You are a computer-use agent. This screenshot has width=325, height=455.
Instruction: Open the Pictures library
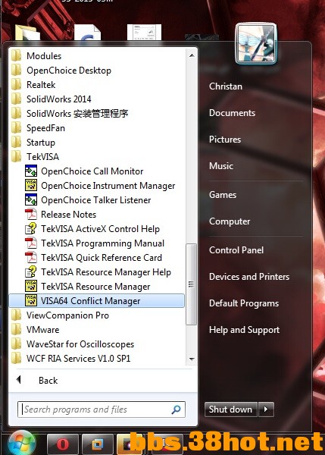coord(225,140)
